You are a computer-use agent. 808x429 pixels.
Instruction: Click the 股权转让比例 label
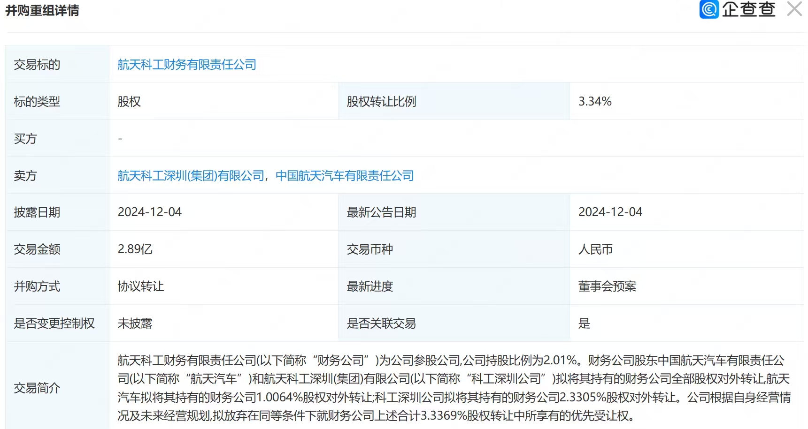click(x=381, y=102)
